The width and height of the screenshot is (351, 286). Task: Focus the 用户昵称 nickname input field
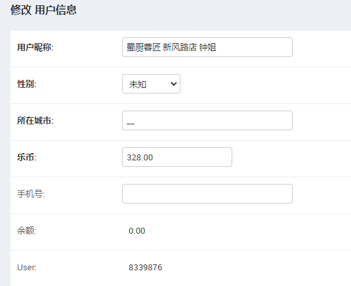207,47
